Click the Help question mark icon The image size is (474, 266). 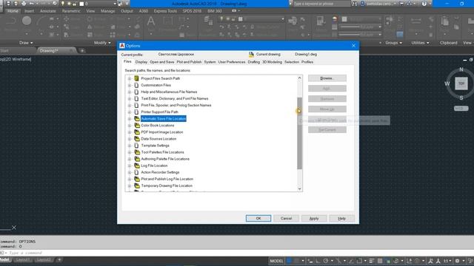[424, 4]
